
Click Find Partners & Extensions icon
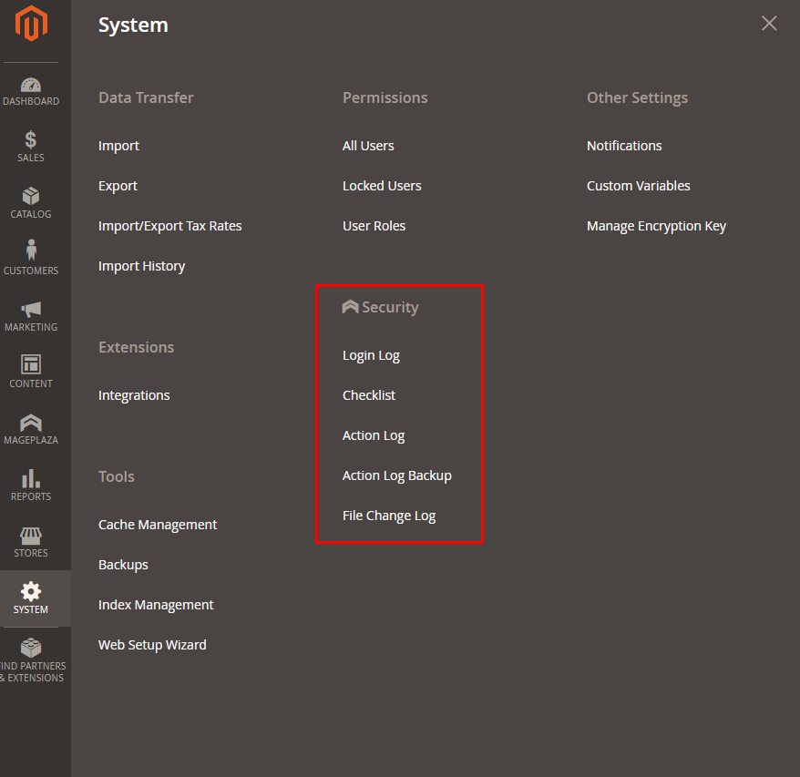(31, 649)
